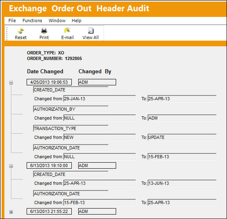
Task: Click the AUTHORIZATION_BY field name box
Action: pyautogui.click(x=71, y=109)
